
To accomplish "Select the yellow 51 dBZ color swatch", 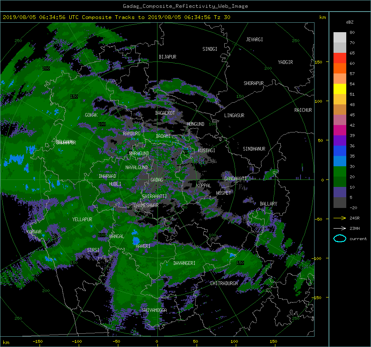I will (x=340, y=89).
